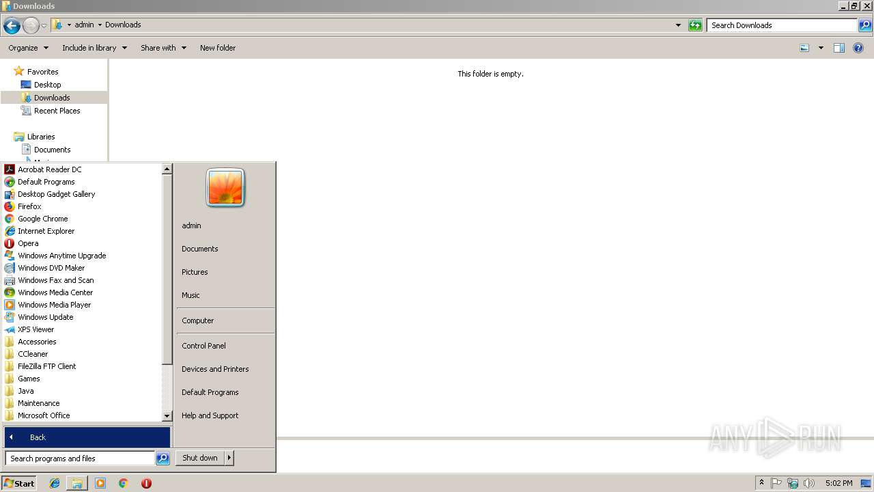Viewport: 874px width, 492px height.
Task: Click the search magnifier in Start menu
Action: pyautogui.click(x=163, y=459)
